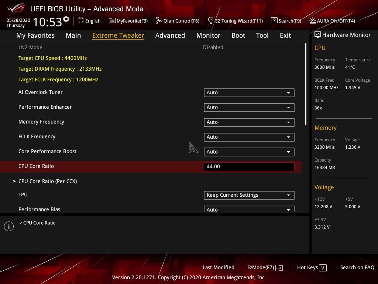Select the LN2 Mode row
The image size is (378, 284).
[151, 47]
